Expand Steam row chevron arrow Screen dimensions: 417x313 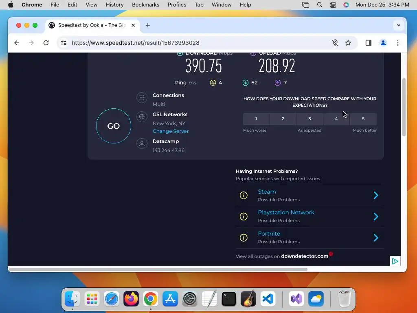pos(376,195)
